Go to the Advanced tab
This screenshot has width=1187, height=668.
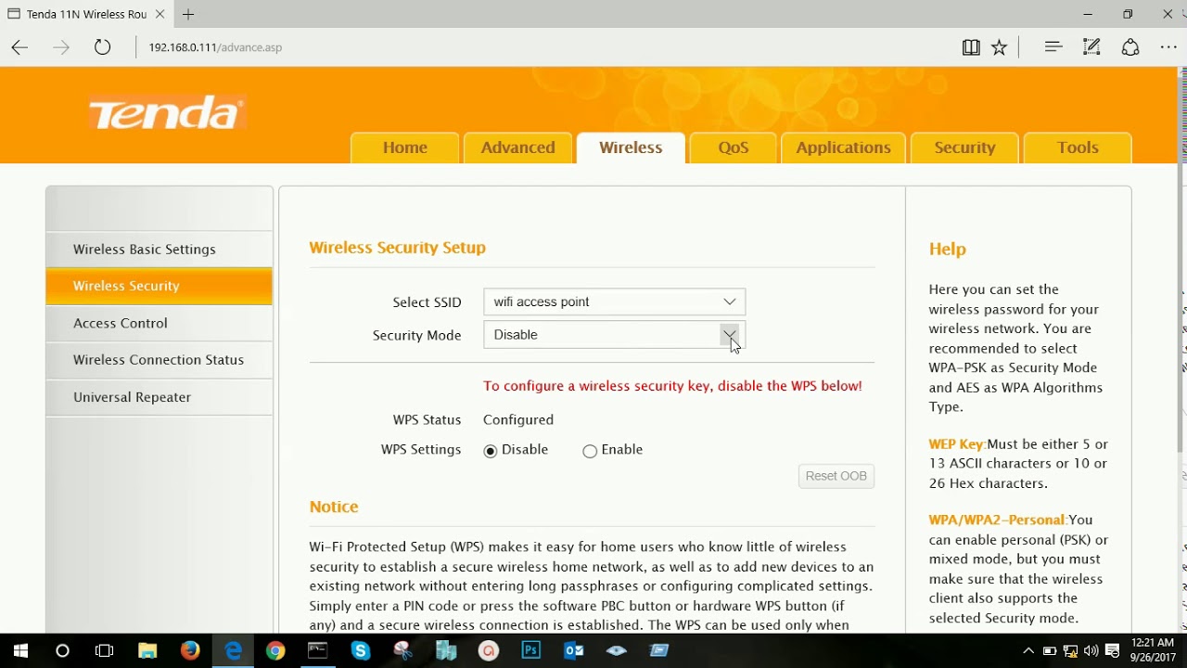[x=517, y=148]
